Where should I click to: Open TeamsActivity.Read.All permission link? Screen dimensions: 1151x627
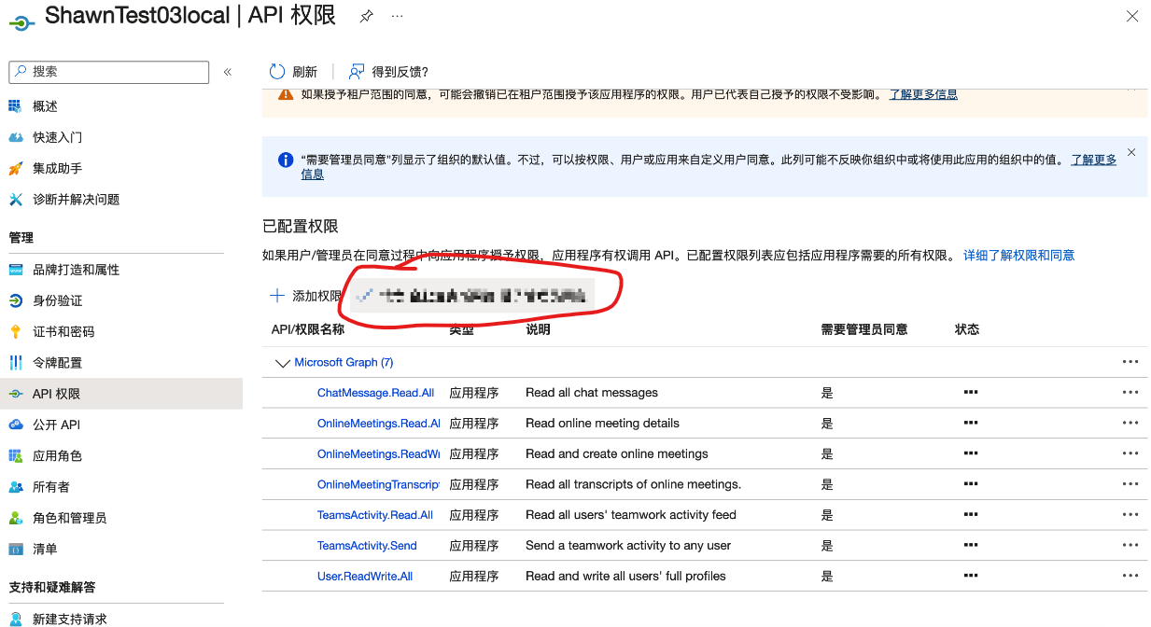[x=375, y=515]
